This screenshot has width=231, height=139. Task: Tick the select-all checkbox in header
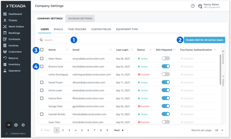click(42, 50)
